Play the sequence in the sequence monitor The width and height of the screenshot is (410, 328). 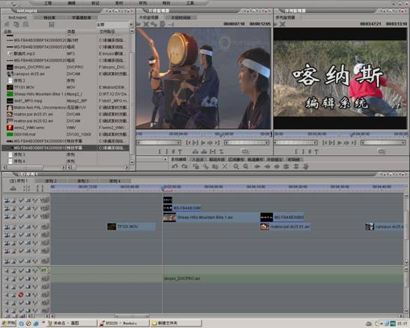pos(340,143)
